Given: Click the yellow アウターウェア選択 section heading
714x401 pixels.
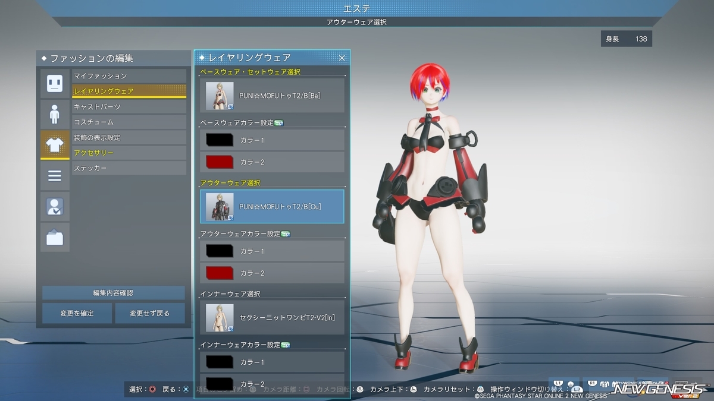Looking at the screenshot, I should [x=230, y=183].
